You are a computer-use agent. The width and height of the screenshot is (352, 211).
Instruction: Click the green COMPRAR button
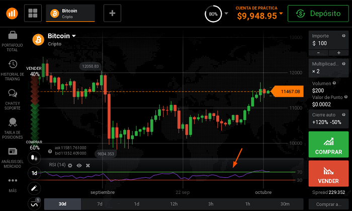pyautogui.click(x=329, y=144)
